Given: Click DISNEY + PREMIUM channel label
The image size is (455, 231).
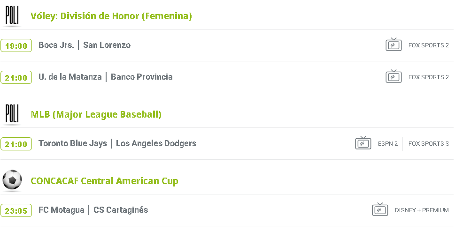Looking at the screenshot, I should click(x=422, y=210).
